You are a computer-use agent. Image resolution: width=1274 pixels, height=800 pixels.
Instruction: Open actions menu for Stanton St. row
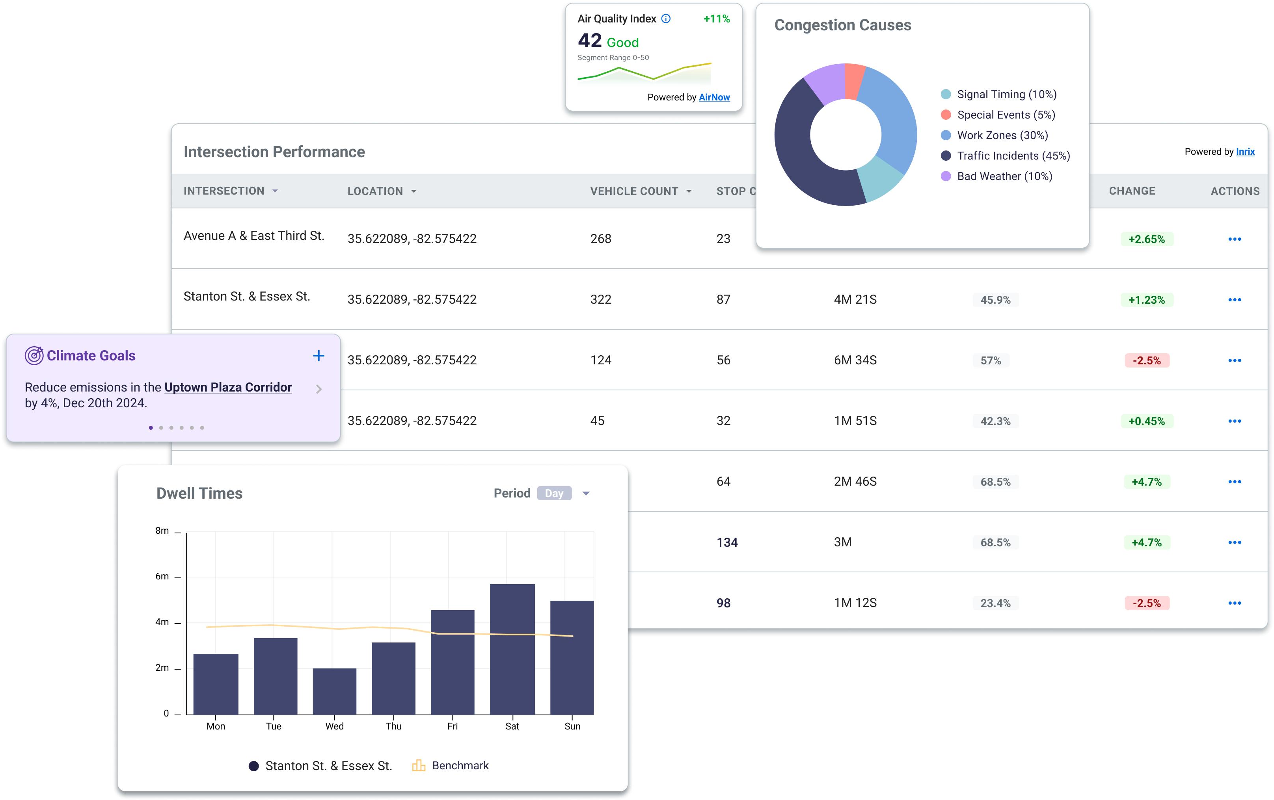[1234, 300]
